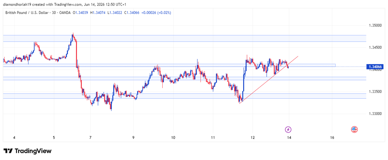This screenshot has width=388, height=160.
Task: Click date label 10 on time axis
Action: pos(173,137)
